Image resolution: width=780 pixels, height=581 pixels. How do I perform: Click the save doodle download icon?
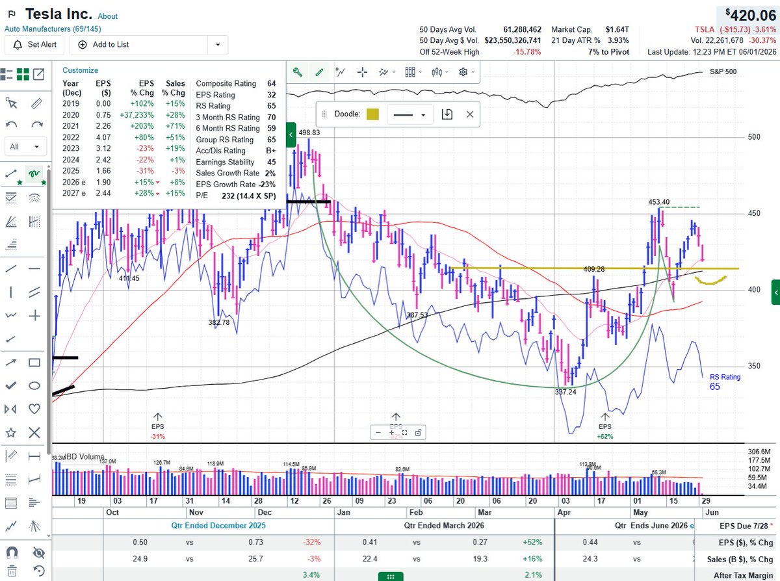(447, 114)
